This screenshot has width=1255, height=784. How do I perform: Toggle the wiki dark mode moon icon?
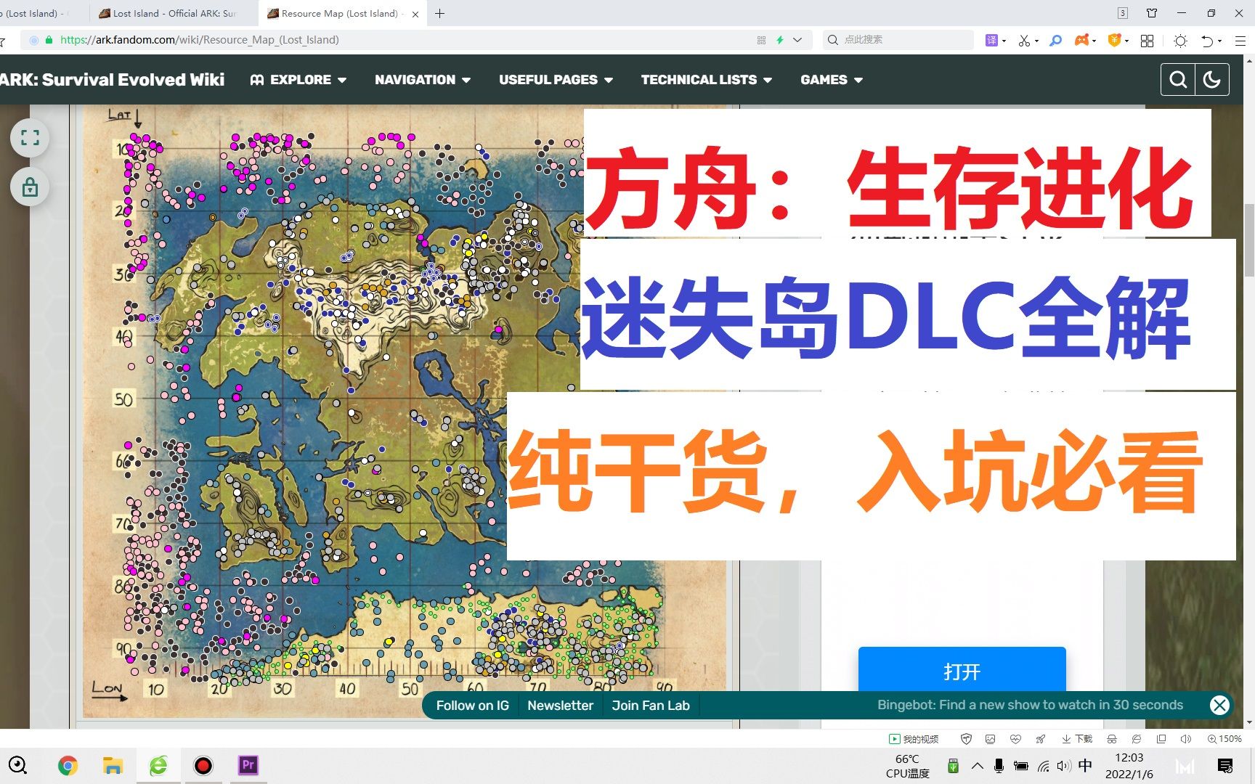point(1211,80)
